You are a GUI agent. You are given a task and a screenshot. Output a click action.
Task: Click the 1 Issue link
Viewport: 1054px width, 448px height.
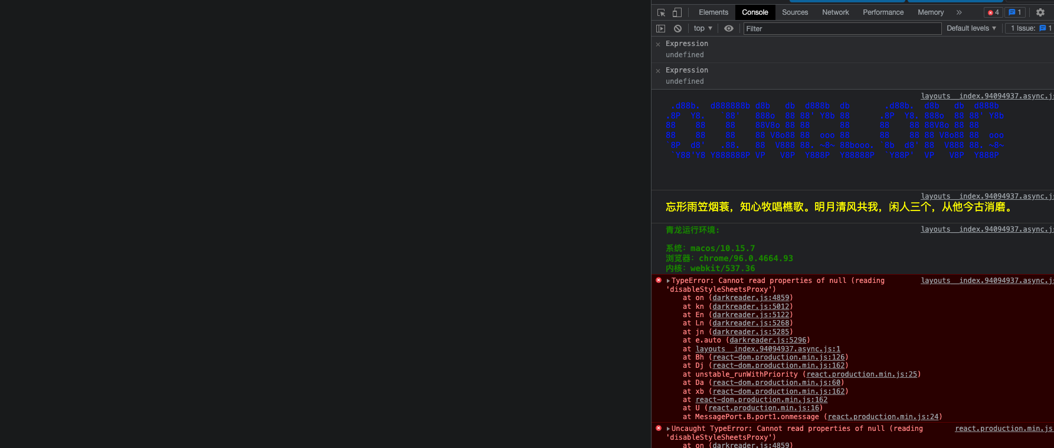1031,28
